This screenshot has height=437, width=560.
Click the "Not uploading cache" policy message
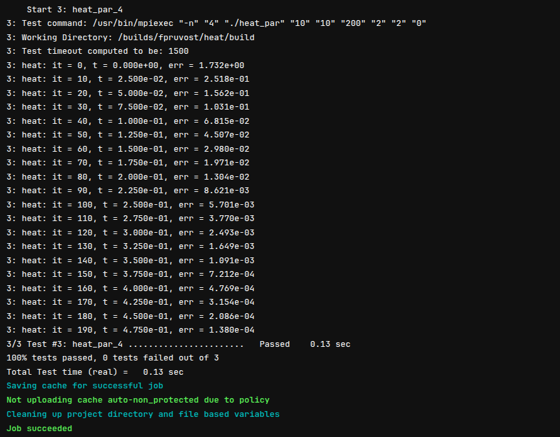(138, 400)
